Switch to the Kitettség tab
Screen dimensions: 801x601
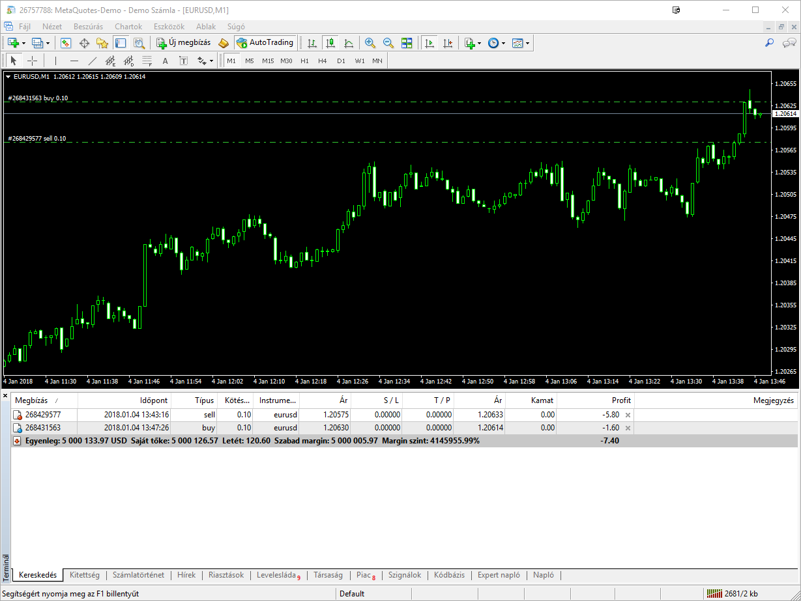point(85,575)
